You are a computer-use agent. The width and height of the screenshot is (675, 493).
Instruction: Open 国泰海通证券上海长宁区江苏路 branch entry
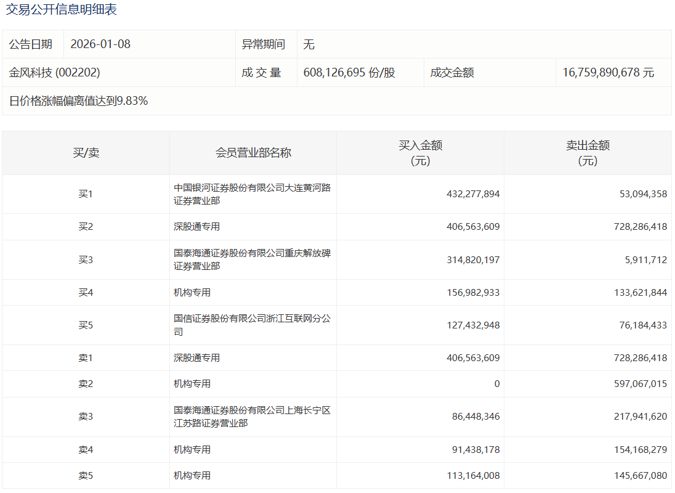(252, 417)
